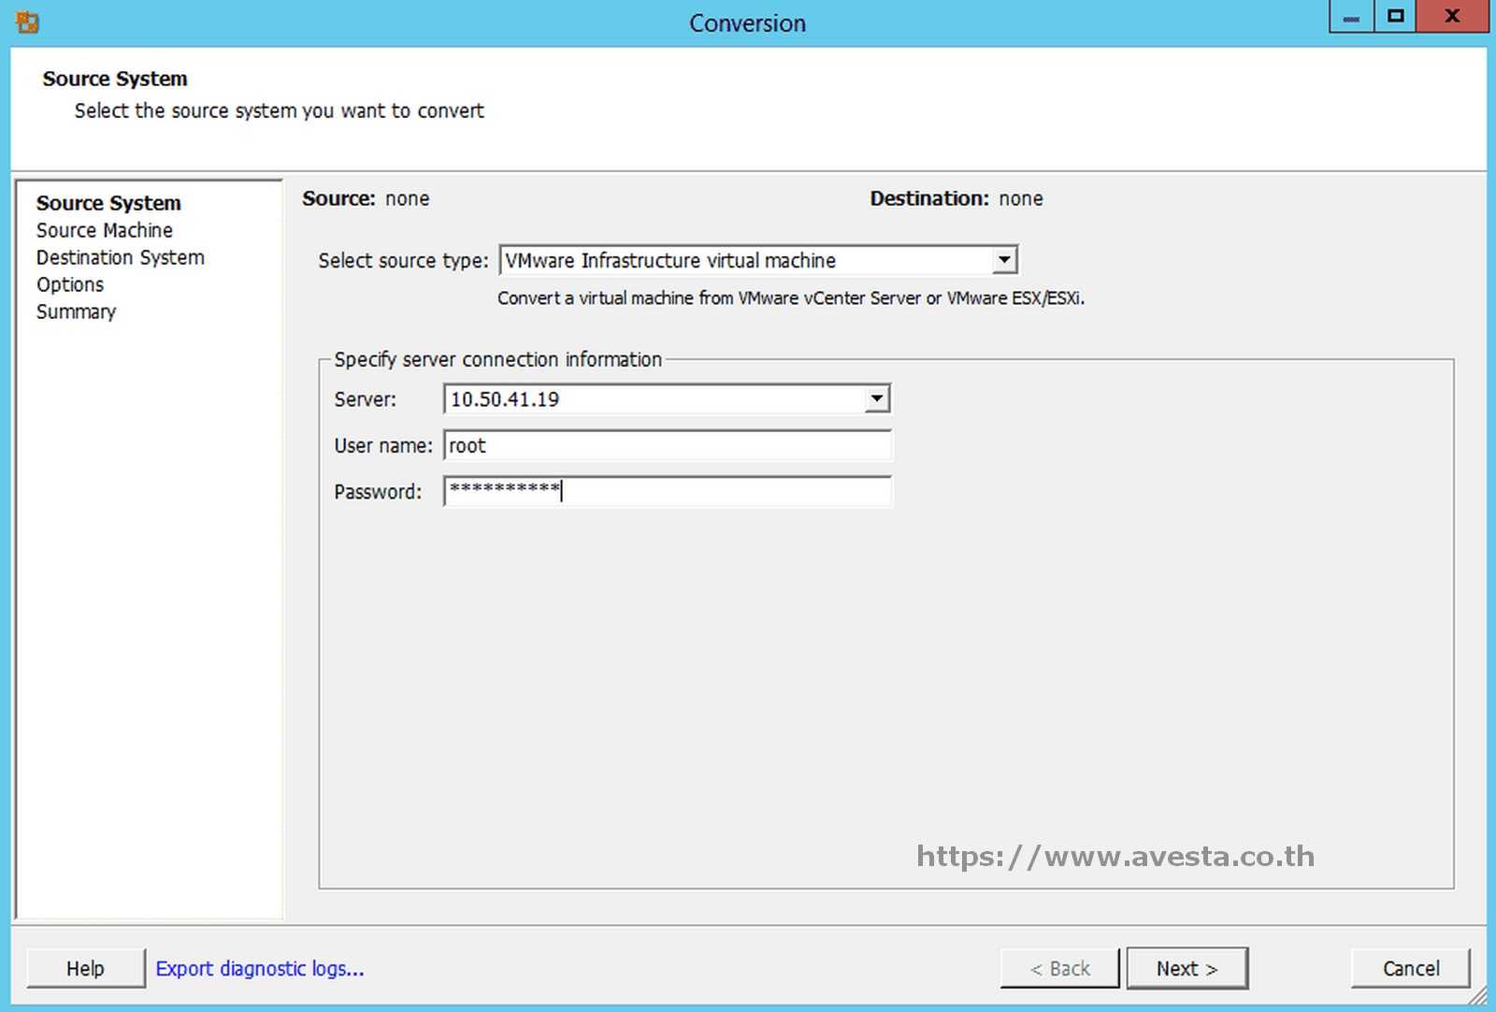Open the Options step in the sidebar
Image resolution: width=1496 pixels, height=1012 pixels.
click(70, 284)
